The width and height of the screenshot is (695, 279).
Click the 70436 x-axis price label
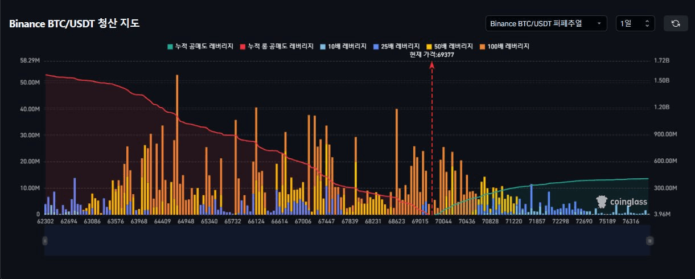(467, 221)
